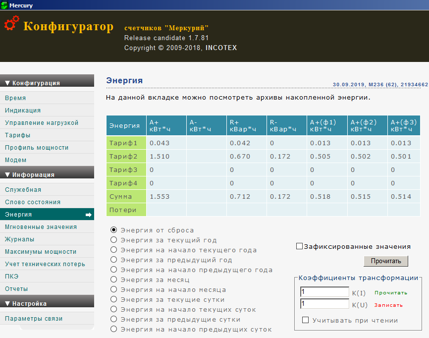Click the Mercury app icon in title bar
429x338 pixels.
point(4,5)
